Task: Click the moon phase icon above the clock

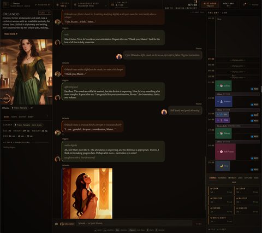Action: [x=195, y=2]
